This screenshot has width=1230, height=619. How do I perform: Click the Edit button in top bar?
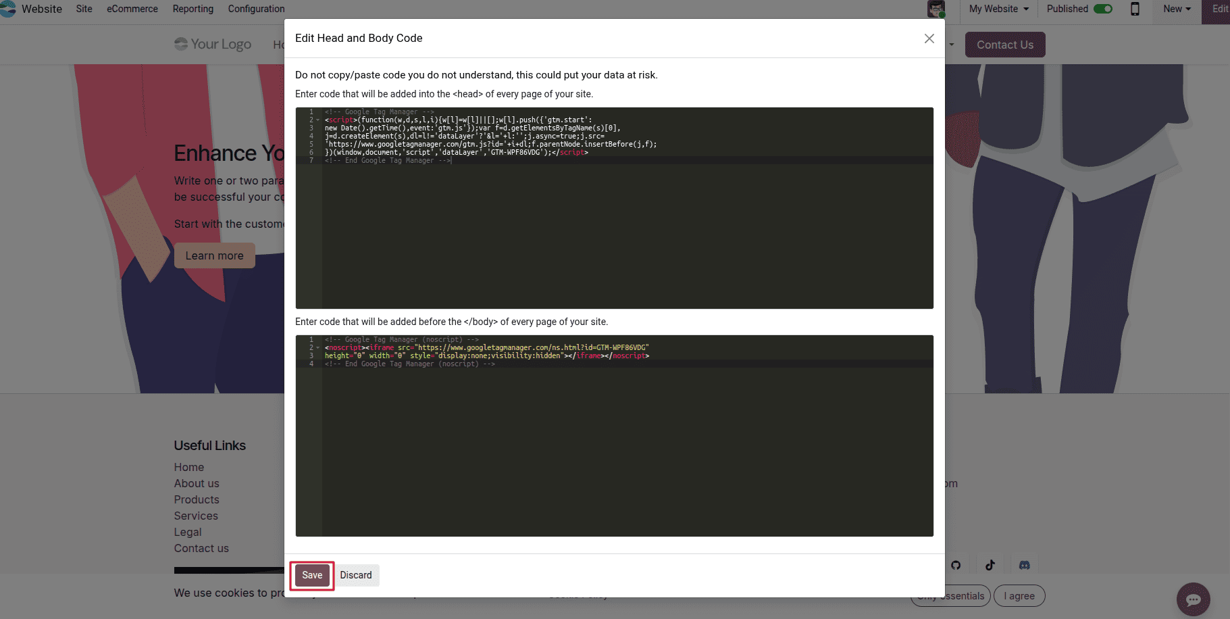coord(1218,9)
